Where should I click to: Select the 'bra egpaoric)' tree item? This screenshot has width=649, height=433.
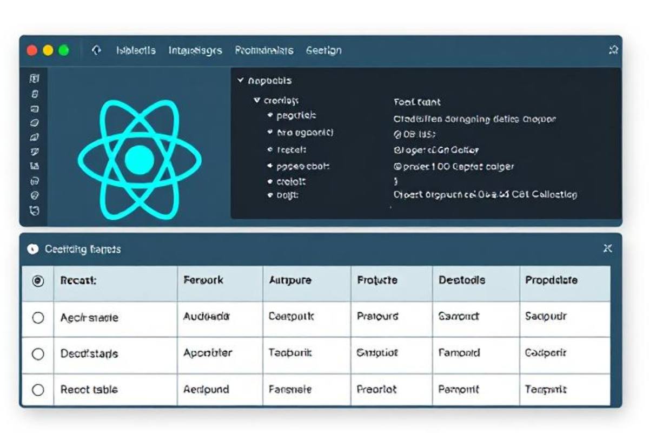[x=305, y=132]
